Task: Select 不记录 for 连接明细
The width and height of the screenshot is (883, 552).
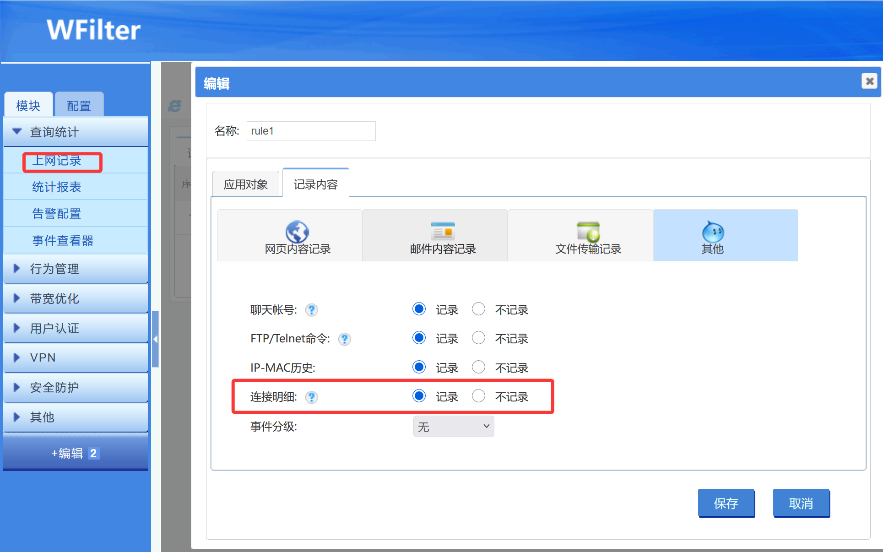Action: [478, 396]
